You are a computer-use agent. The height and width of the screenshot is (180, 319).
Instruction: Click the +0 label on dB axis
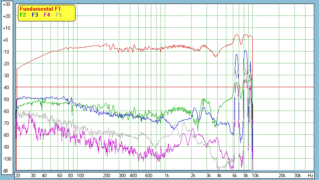[x=6, y=40]
